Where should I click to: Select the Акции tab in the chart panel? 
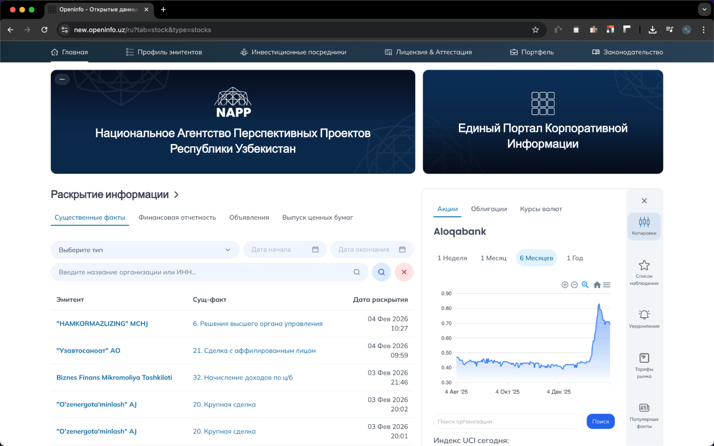(448, 209)
